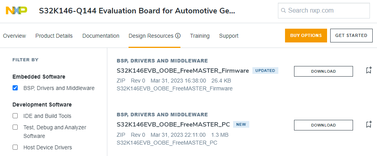
Task: Download S32K146EVB_OOBE_FreeMASTER_PC
Action: point(324,125)
